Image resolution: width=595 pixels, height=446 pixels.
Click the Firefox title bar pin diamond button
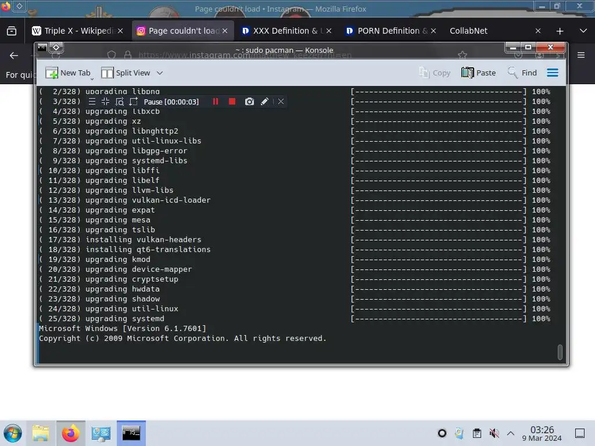tap(19, 6)
